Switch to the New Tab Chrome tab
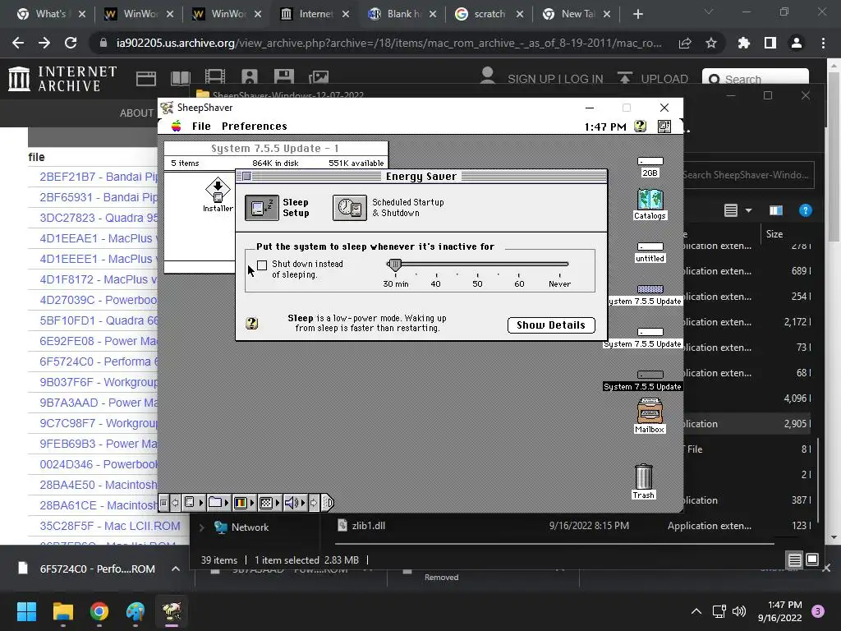The height and width of the screenshot is (631, 841). pos(575,14)
